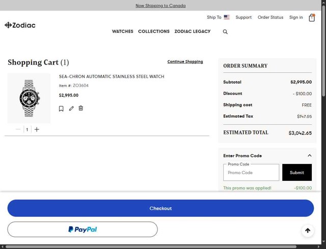This screenshot has width=326, height=249.
Task: Click the Zodiac logo
Action: [20, 25]
